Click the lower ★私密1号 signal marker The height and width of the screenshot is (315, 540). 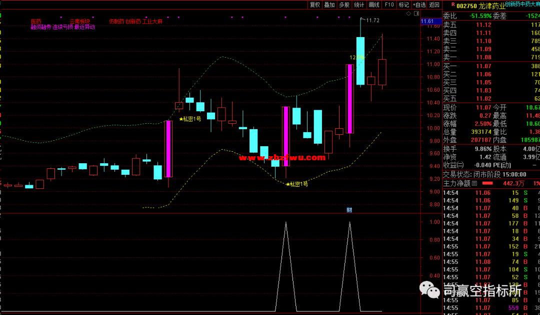[x=297, y=184]
